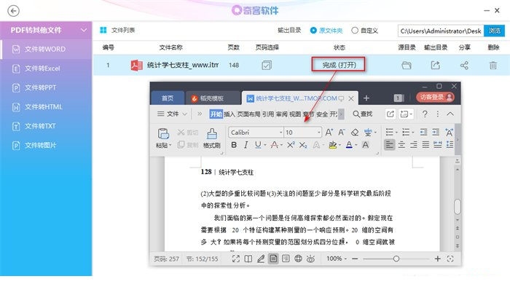Collapse the WPS ribbon chevron
The height and width of the screenshot is (287, 510).
point(450,114)
